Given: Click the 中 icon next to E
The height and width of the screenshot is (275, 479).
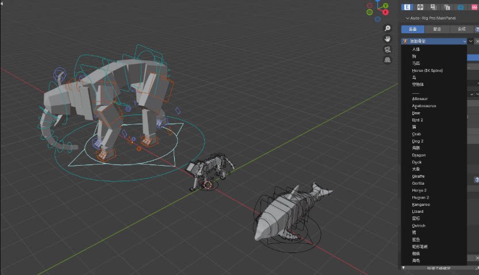Looking at the screenshot, I should 420,7.
